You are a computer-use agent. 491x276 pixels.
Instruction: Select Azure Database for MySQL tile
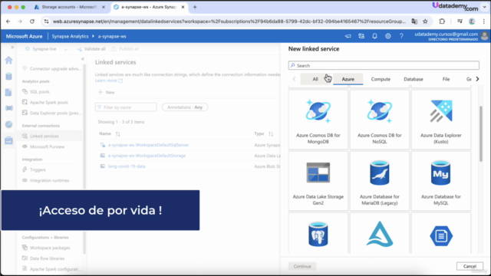pos(441,181)
